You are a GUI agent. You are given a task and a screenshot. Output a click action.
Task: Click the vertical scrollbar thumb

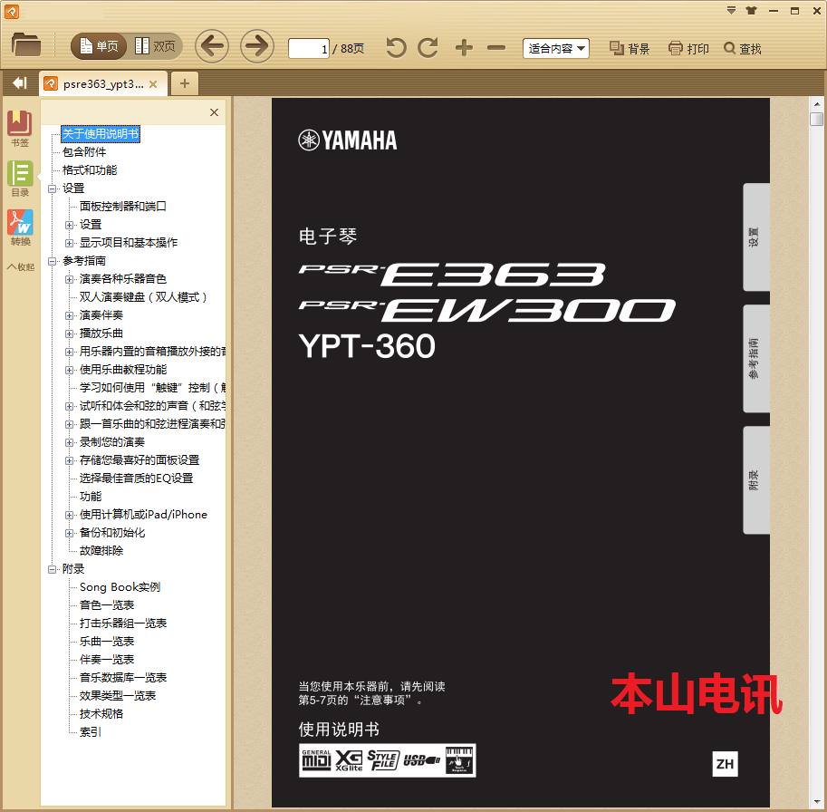[816, 119]
